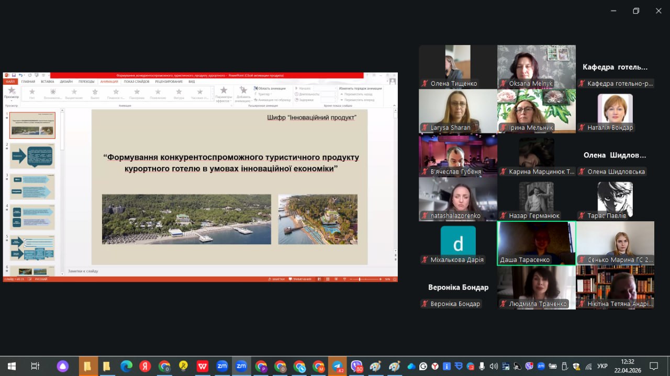This screenshot has width=670, height=376.
Task: Toggle Примечания comments pane in status bar
Action: 300,279
